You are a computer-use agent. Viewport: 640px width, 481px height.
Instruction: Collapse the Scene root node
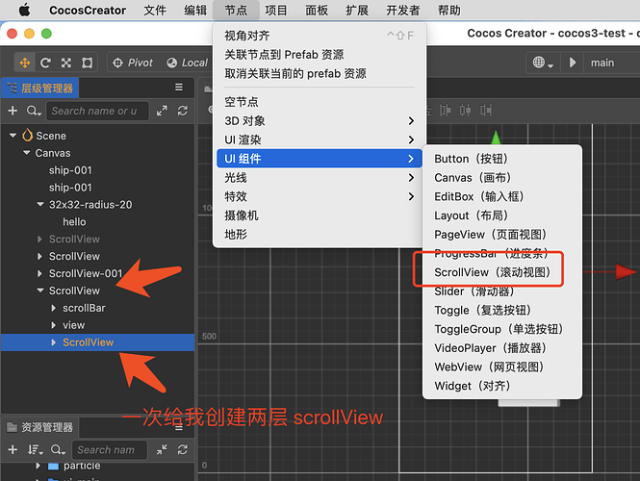[13, 136]
